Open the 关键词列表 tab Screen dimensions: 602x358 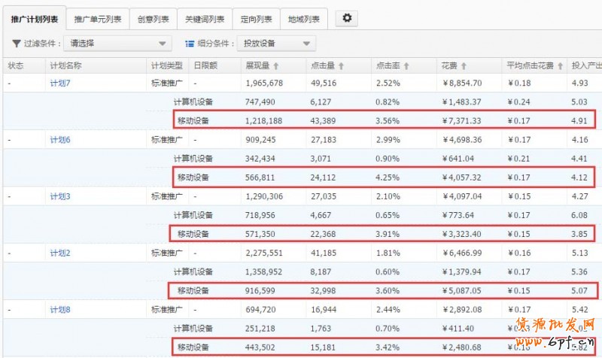(x=205, y=19)
